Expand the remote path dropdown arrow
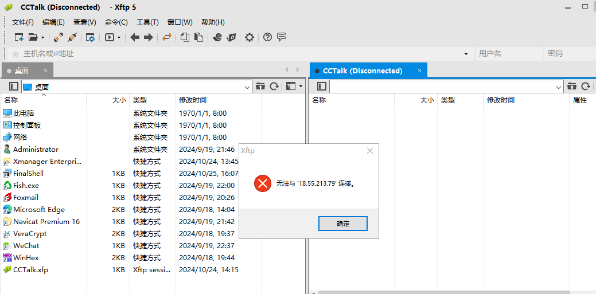The image size is (596, 294). [x=559, y=87]
